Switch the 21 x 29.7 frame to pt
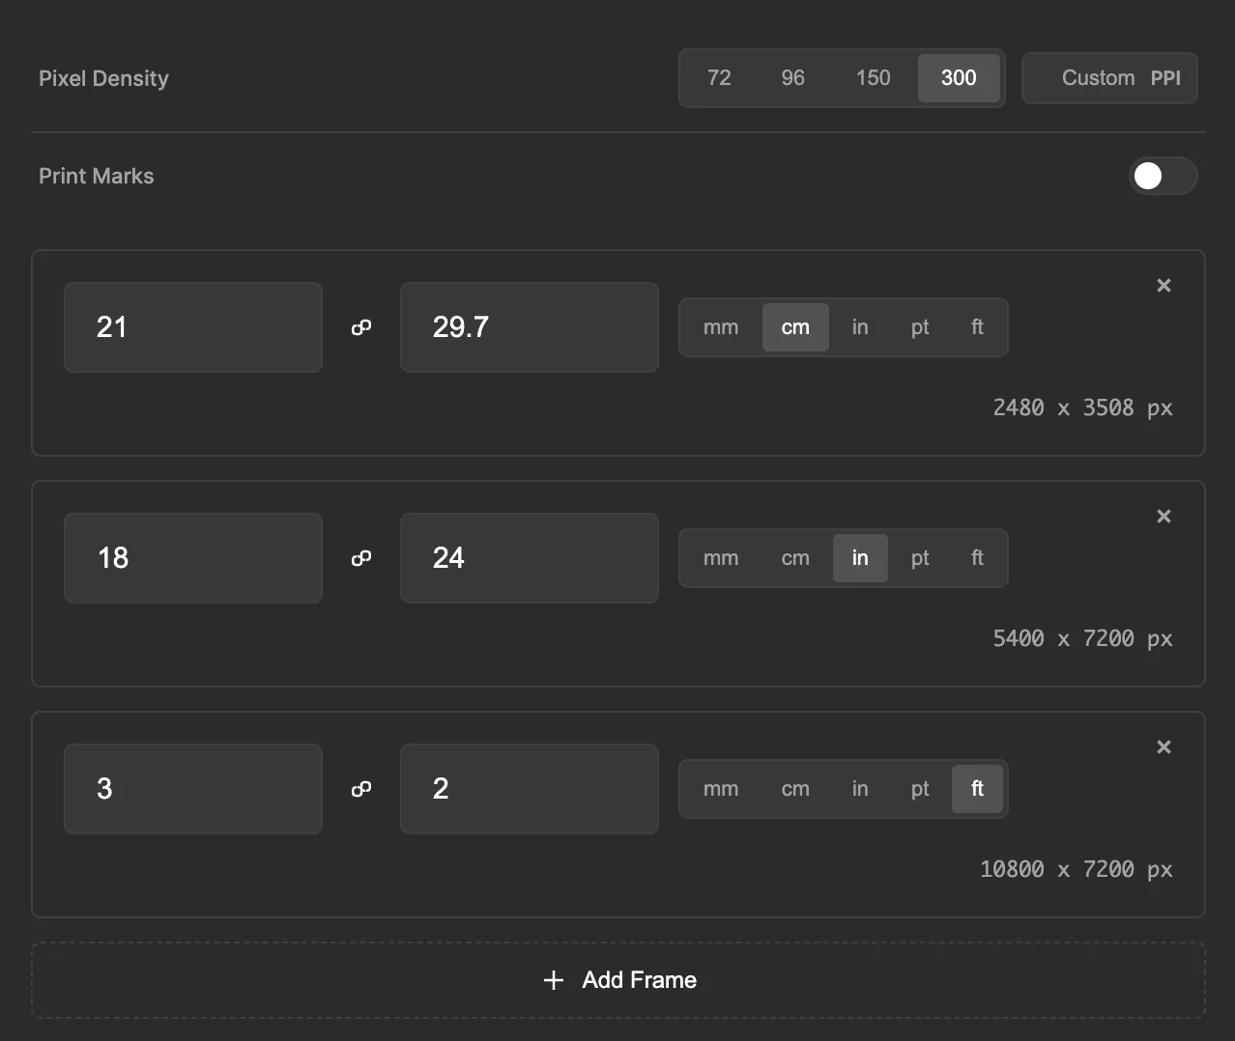This screenshot has height=1041, width=1235. (920, 327)
